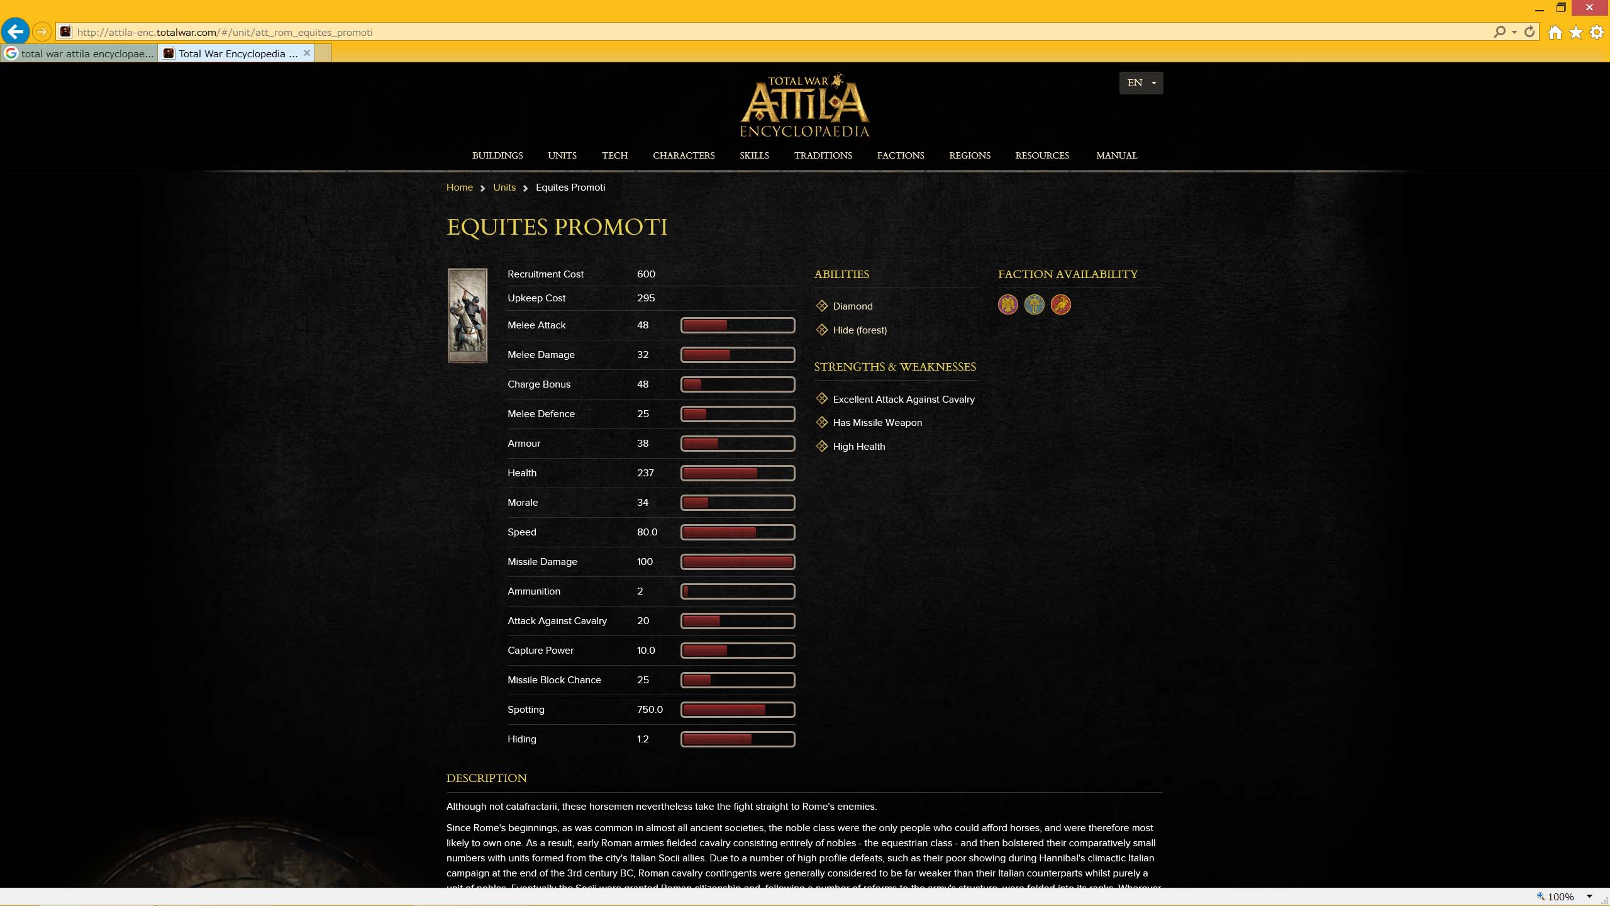Open the address bar search dropdown arrow
The width and height of the screenshot is (1610, 906).
[1514, 32]
